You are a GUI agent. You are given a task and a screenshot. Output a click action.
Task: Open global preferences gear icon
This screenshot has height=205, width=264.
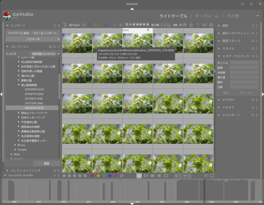point(211,25)
